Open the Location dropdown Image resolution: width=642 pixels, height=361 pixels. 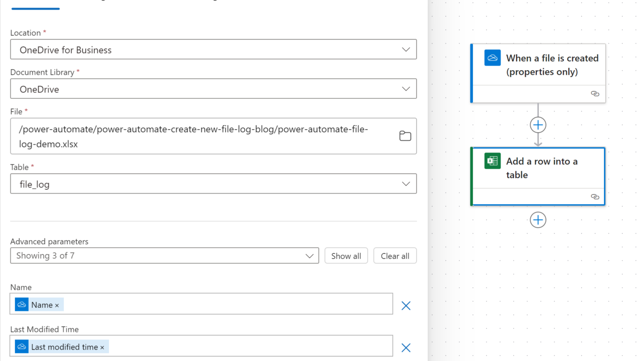(213, 50)
